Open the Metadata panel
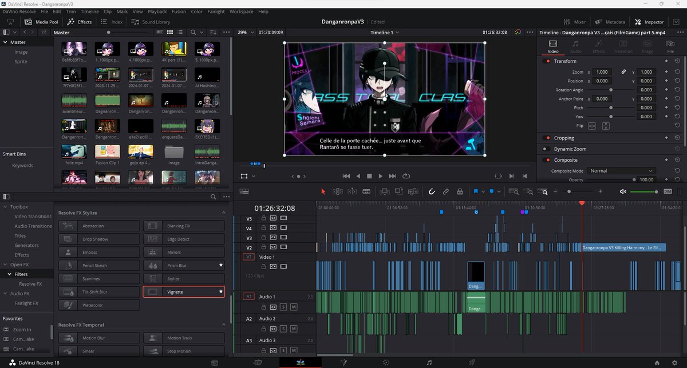Image resolution: width=687 pixels, height=368 pixels. tap(610, 22)
